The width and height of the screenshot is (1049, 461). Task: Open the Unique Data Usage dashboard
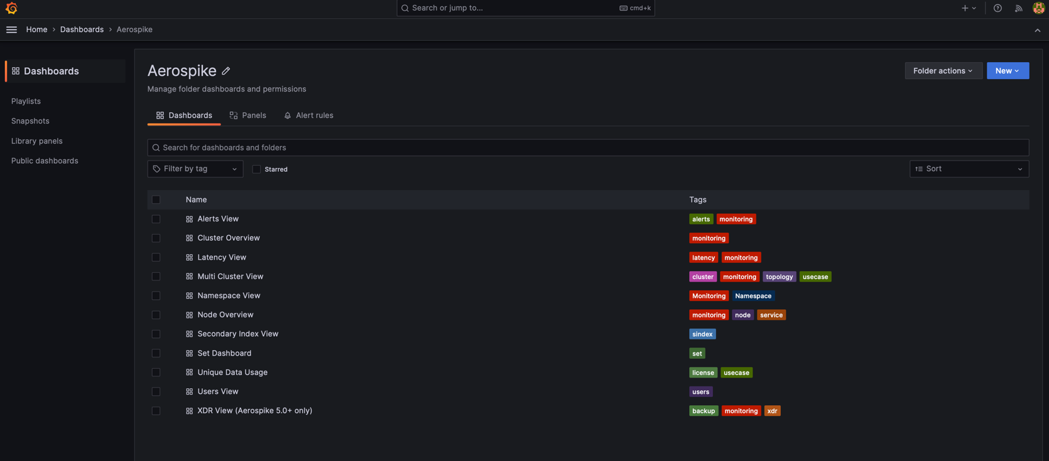(x=232, y=373)
